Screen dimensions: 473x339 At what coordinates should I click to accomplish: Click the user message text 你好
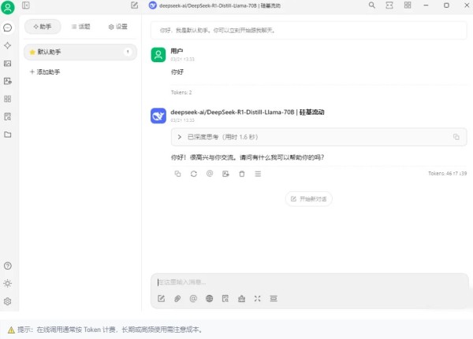coord(177,72)
